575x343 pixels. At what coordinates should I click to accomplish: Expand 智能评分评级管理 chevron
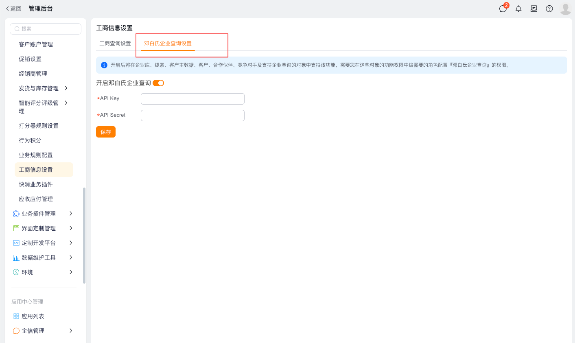point(66,103)
